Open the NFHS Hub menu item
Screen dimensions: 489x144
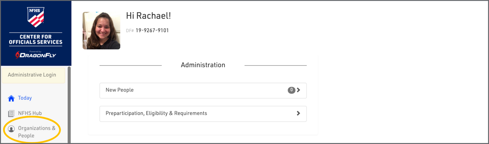30,113
